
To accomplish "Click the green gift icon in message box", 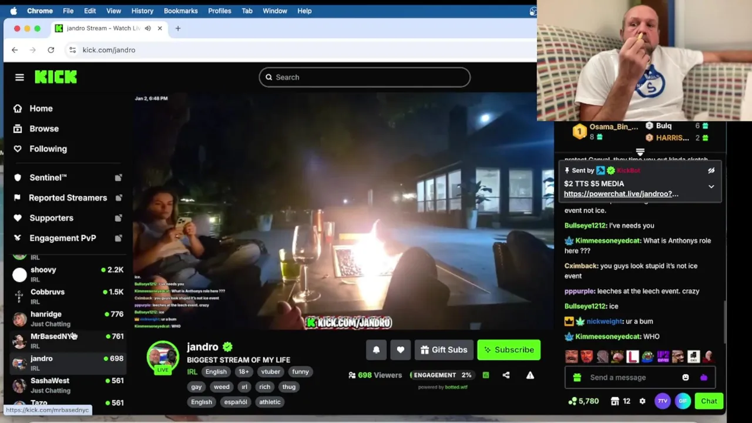I will [577, 377].
